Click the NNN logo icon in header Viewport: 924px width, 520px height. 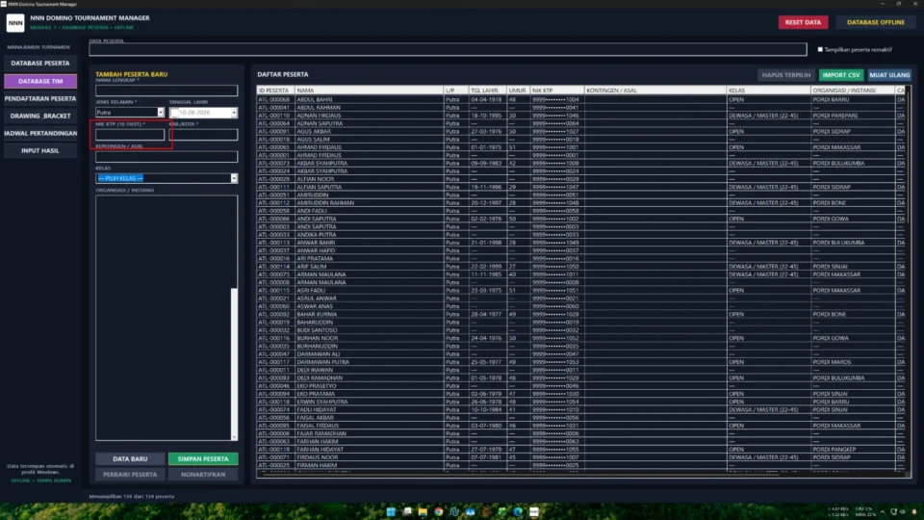point(15,22)
